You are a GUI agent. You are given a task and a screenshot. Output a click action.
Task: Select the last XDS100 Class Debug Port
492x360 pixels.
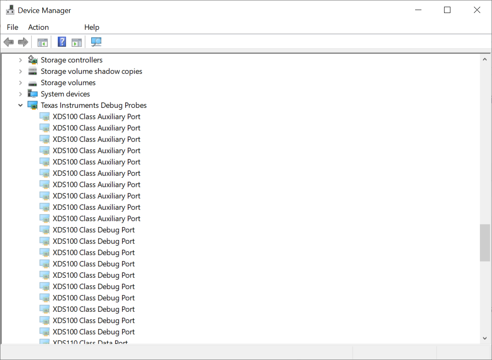pos(94,332)
